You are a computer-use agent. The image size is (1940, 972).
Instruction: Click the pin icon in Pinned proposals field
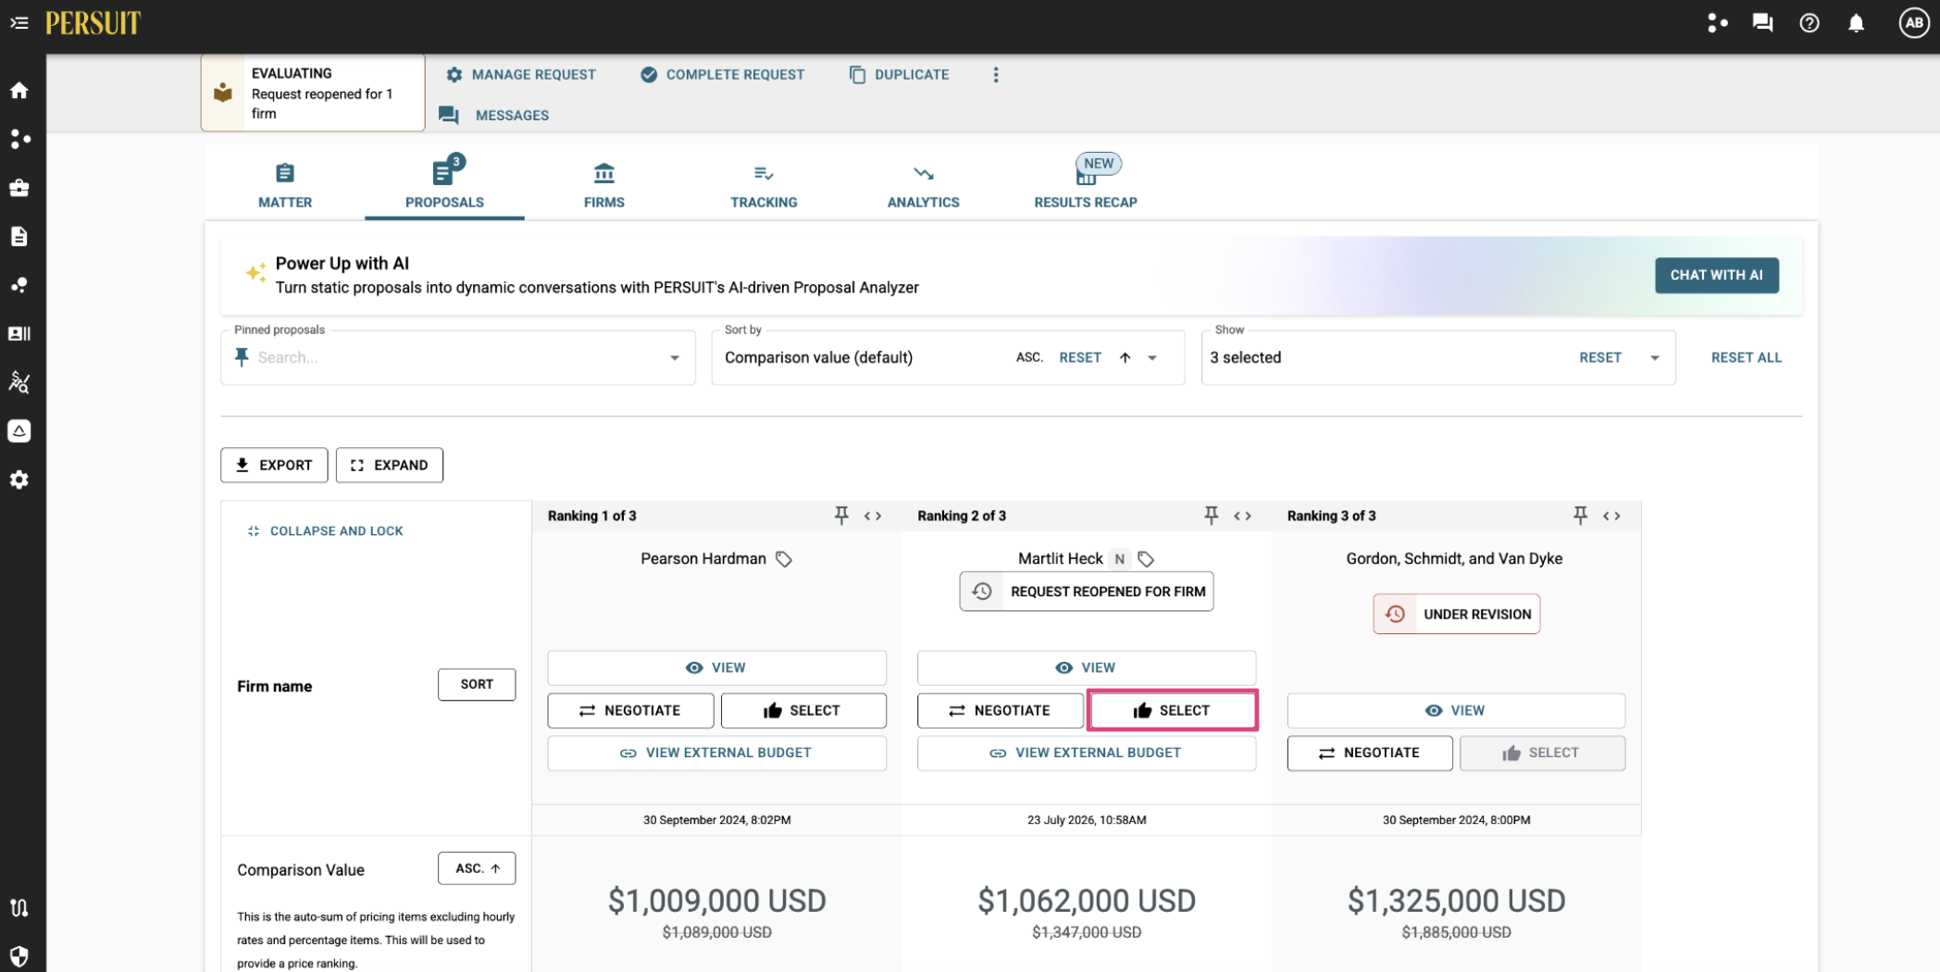(x=242, y=357)
